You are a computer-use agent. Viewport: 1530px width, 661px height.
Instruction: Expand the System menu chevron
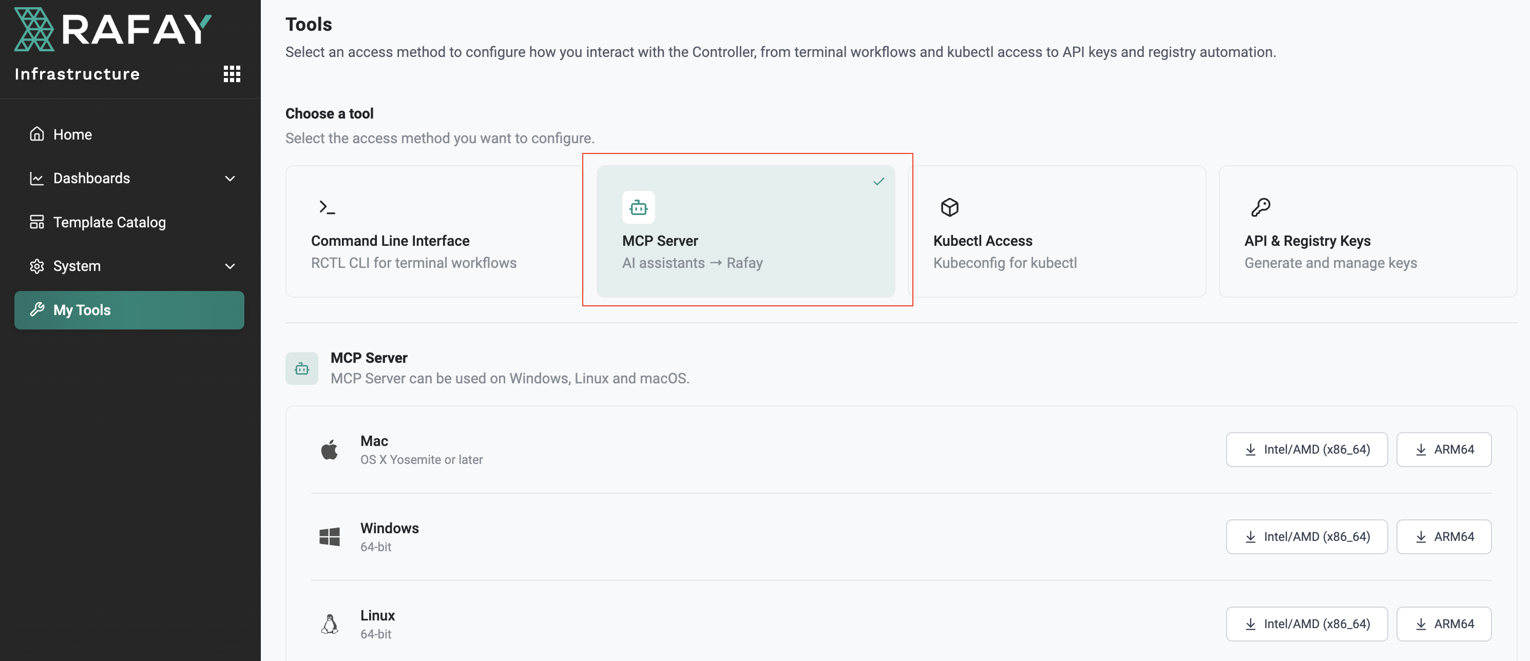click(230, 266)
